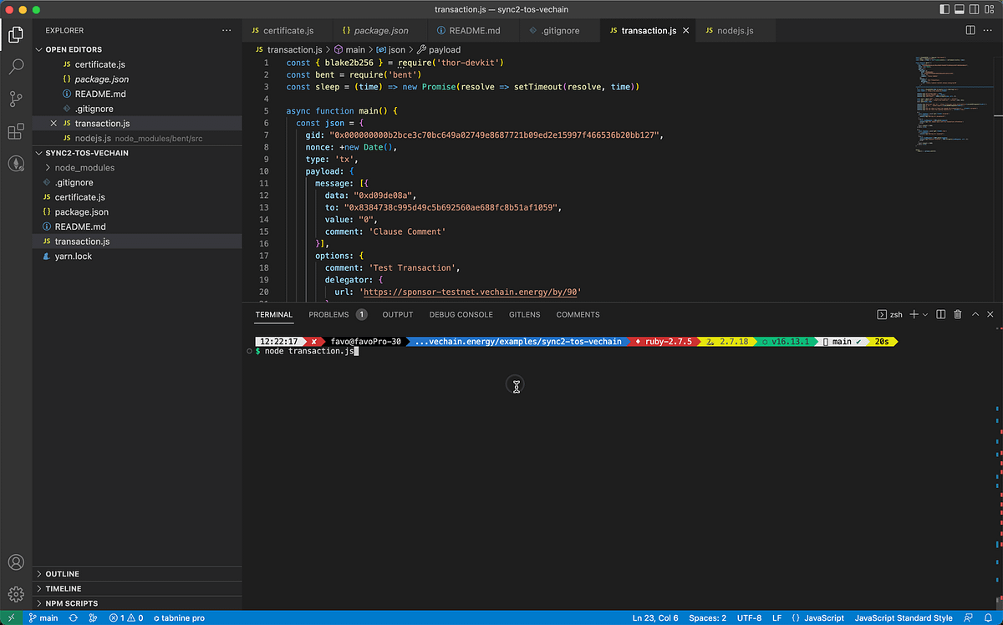Open the Search view in activity bar

pos(16,67)
